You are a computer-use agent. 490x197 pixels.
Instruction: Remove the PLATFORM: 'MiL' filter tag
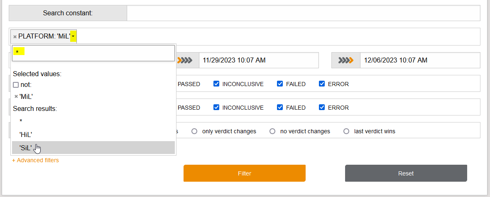15,37
